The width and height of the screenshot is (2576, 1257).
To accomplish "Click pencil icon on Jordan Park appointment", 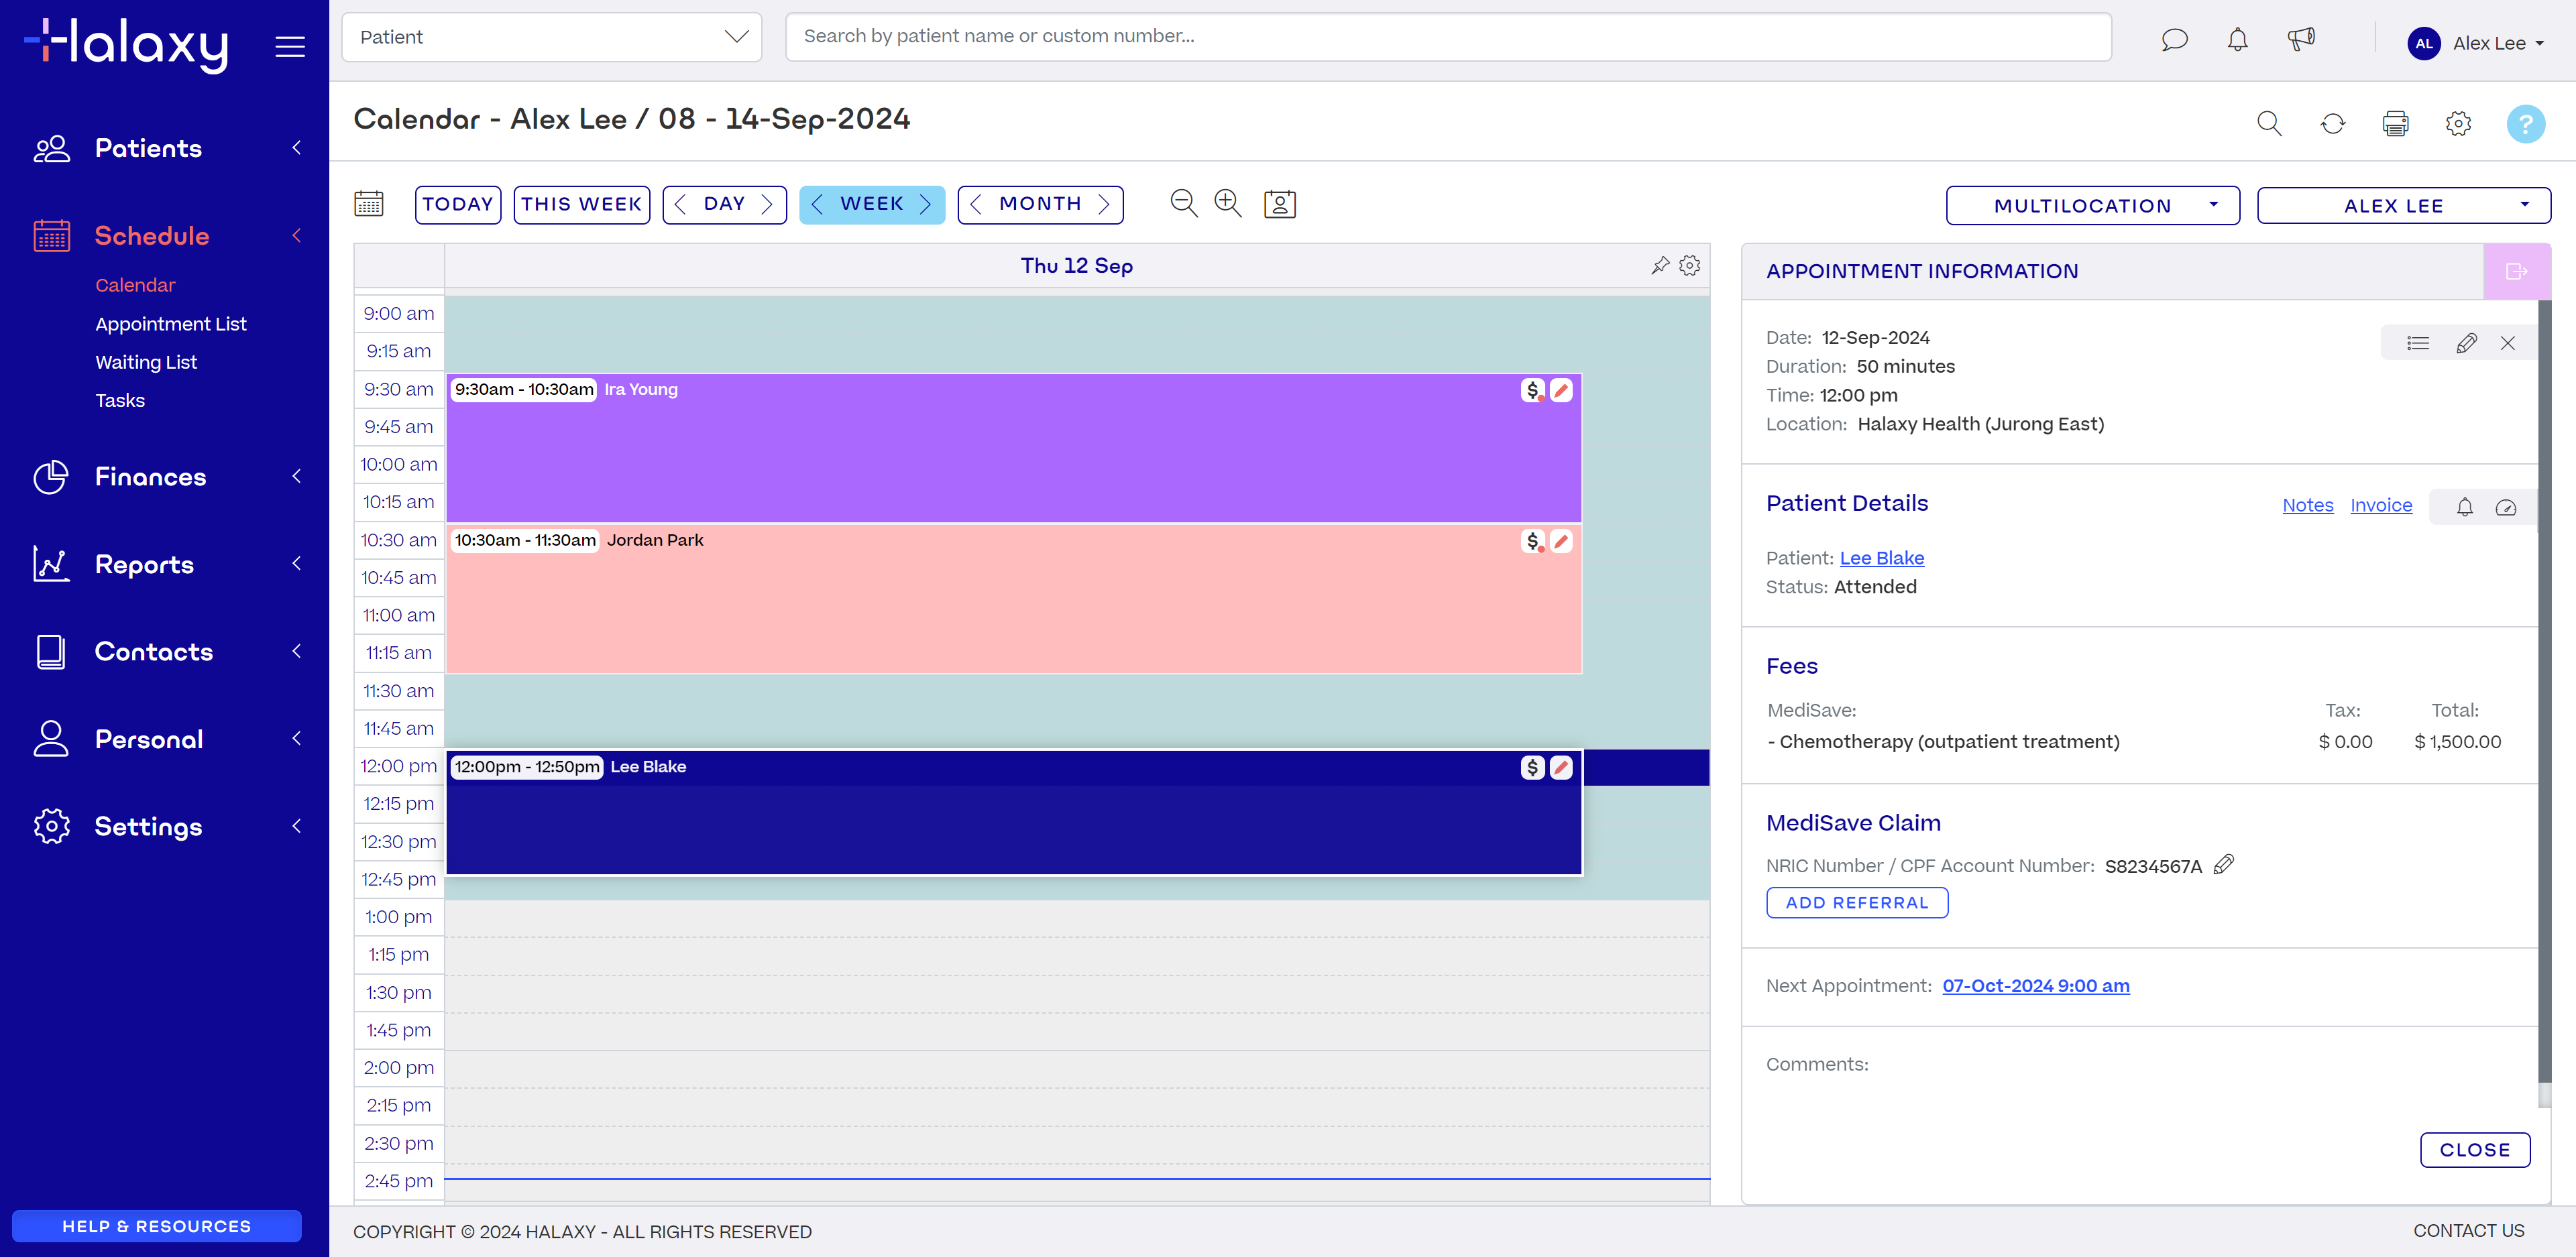I will click(1561, 541).
